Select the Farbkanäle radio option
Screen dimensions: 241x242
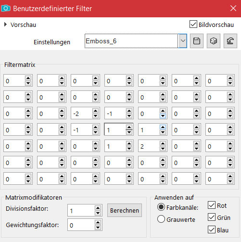161,207
